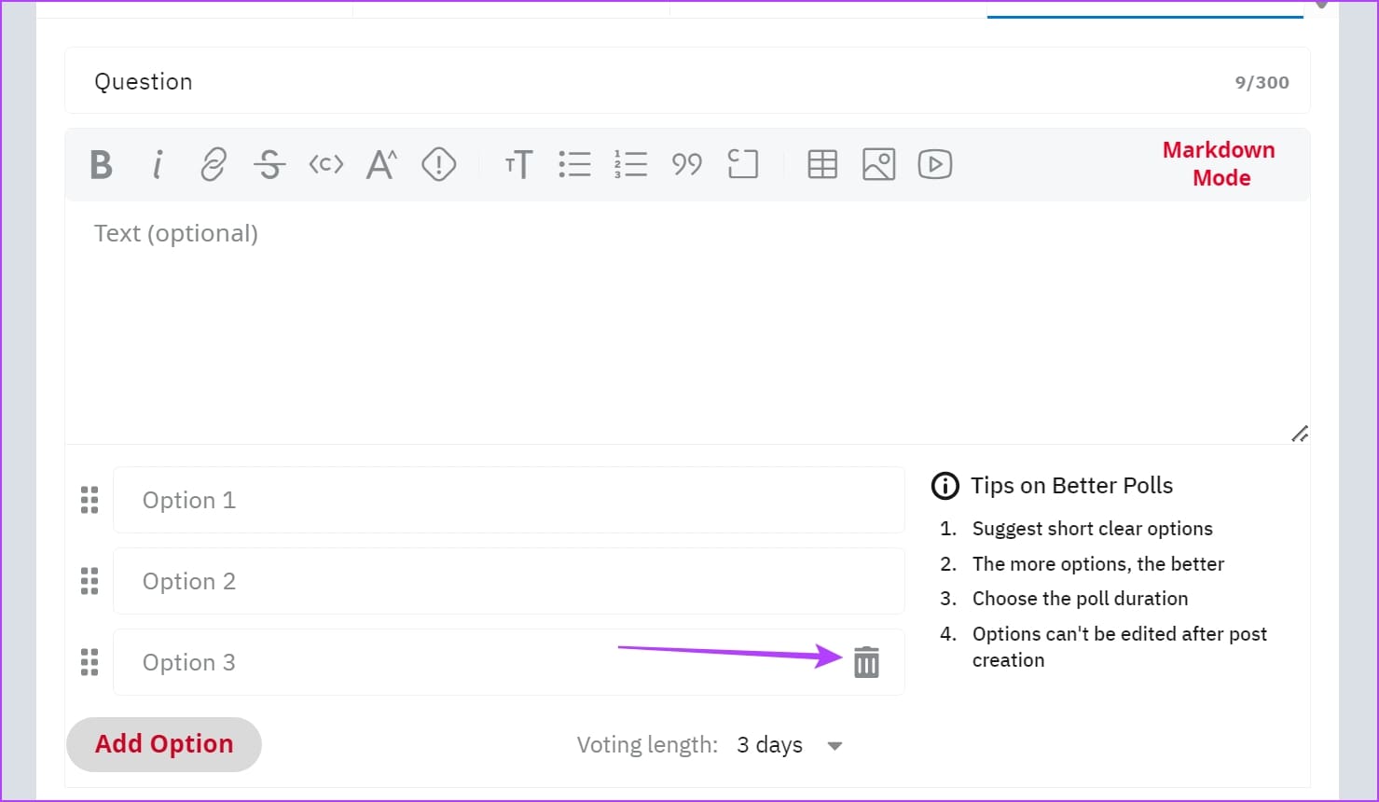The width and height of the screenshot is (1379, 802).
Task: Apply superscript formatting
Action: tap(381, 165)
